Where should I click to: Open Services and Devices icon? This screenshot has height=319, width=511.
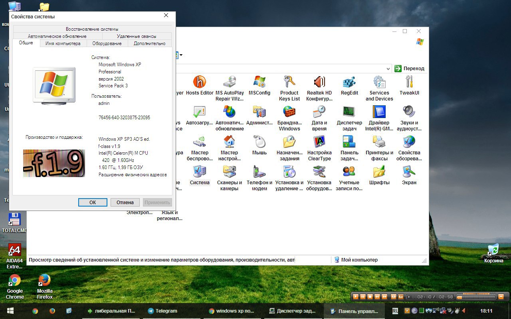[379, 88]
